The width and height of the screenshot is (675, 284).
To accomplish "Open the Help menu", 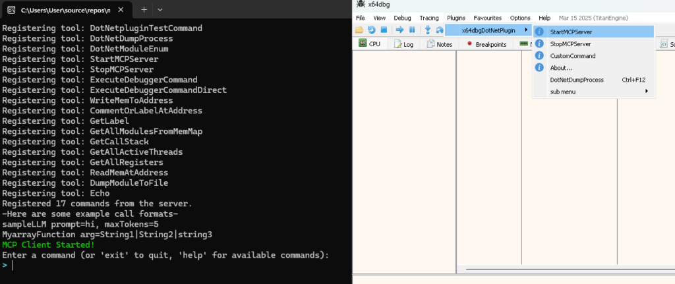I will point(544,18).
